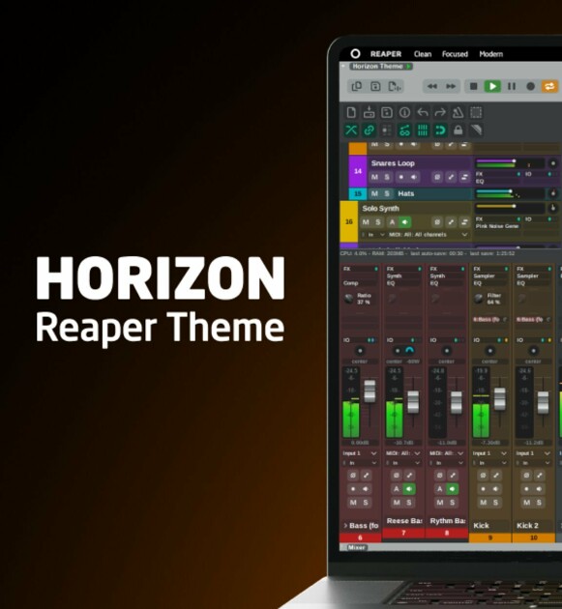The width and height of the screenshot is (562, 609).
Task: Click the New Project file icon
Action: point(351,113)
